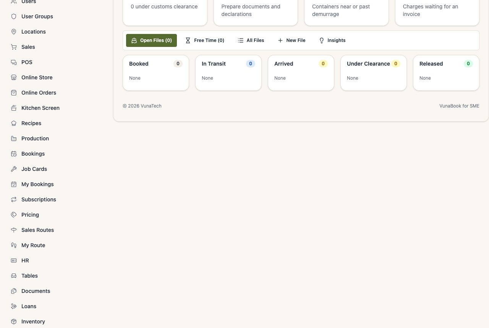Click the Under Clearance count badge
Image resolution: width=489 pixels, height=328 pixels.
pyautogui.click(x=396, y=64)
